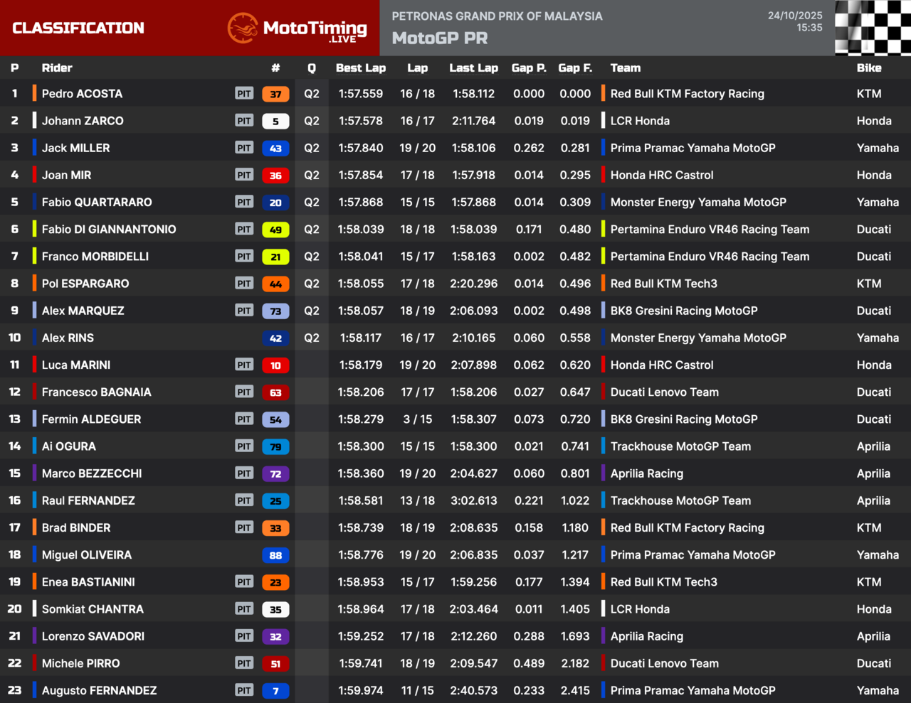Click Ducati Lenovo Team for Bagnaia

pyautogui.click(x=664, y=392)
